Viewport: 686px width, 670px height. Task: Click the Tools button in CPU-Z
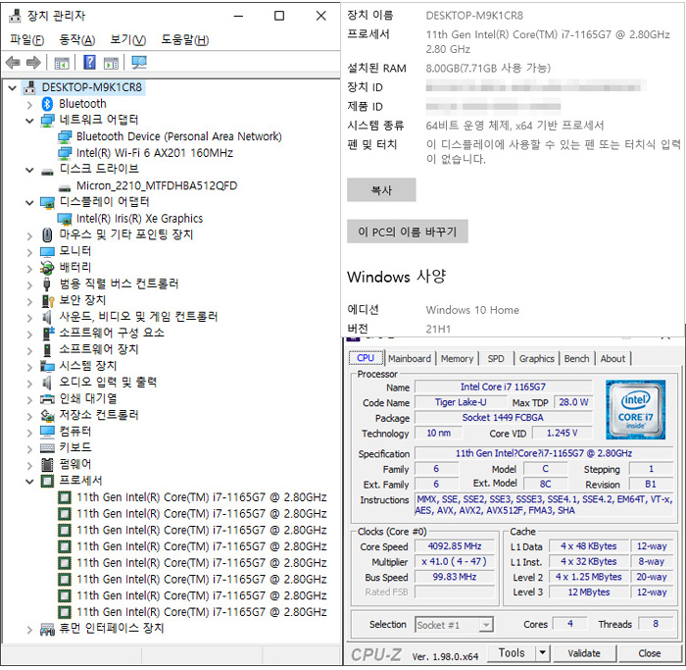pyautogui.click(x=512, y=653)
